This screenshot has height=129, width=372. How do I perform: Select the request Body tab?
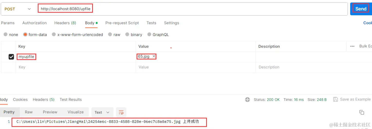91,23
